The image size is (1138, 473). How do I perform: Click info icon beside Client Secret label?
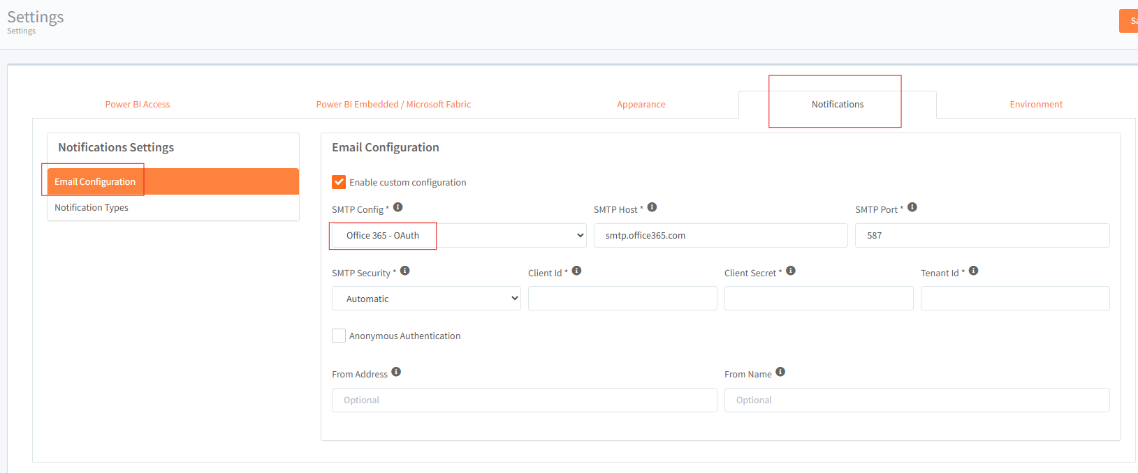tap(791, 271)
